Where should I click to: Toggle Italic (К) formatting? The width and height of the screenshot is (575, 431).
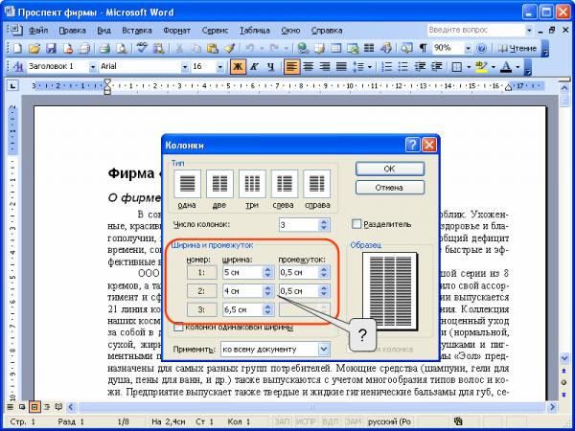[x=255, y=67]
